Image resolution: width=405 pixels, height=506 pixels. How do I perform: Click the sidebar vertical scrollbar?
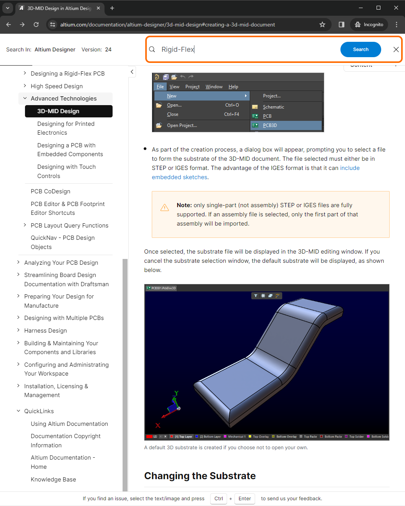[x=125, y=374]
